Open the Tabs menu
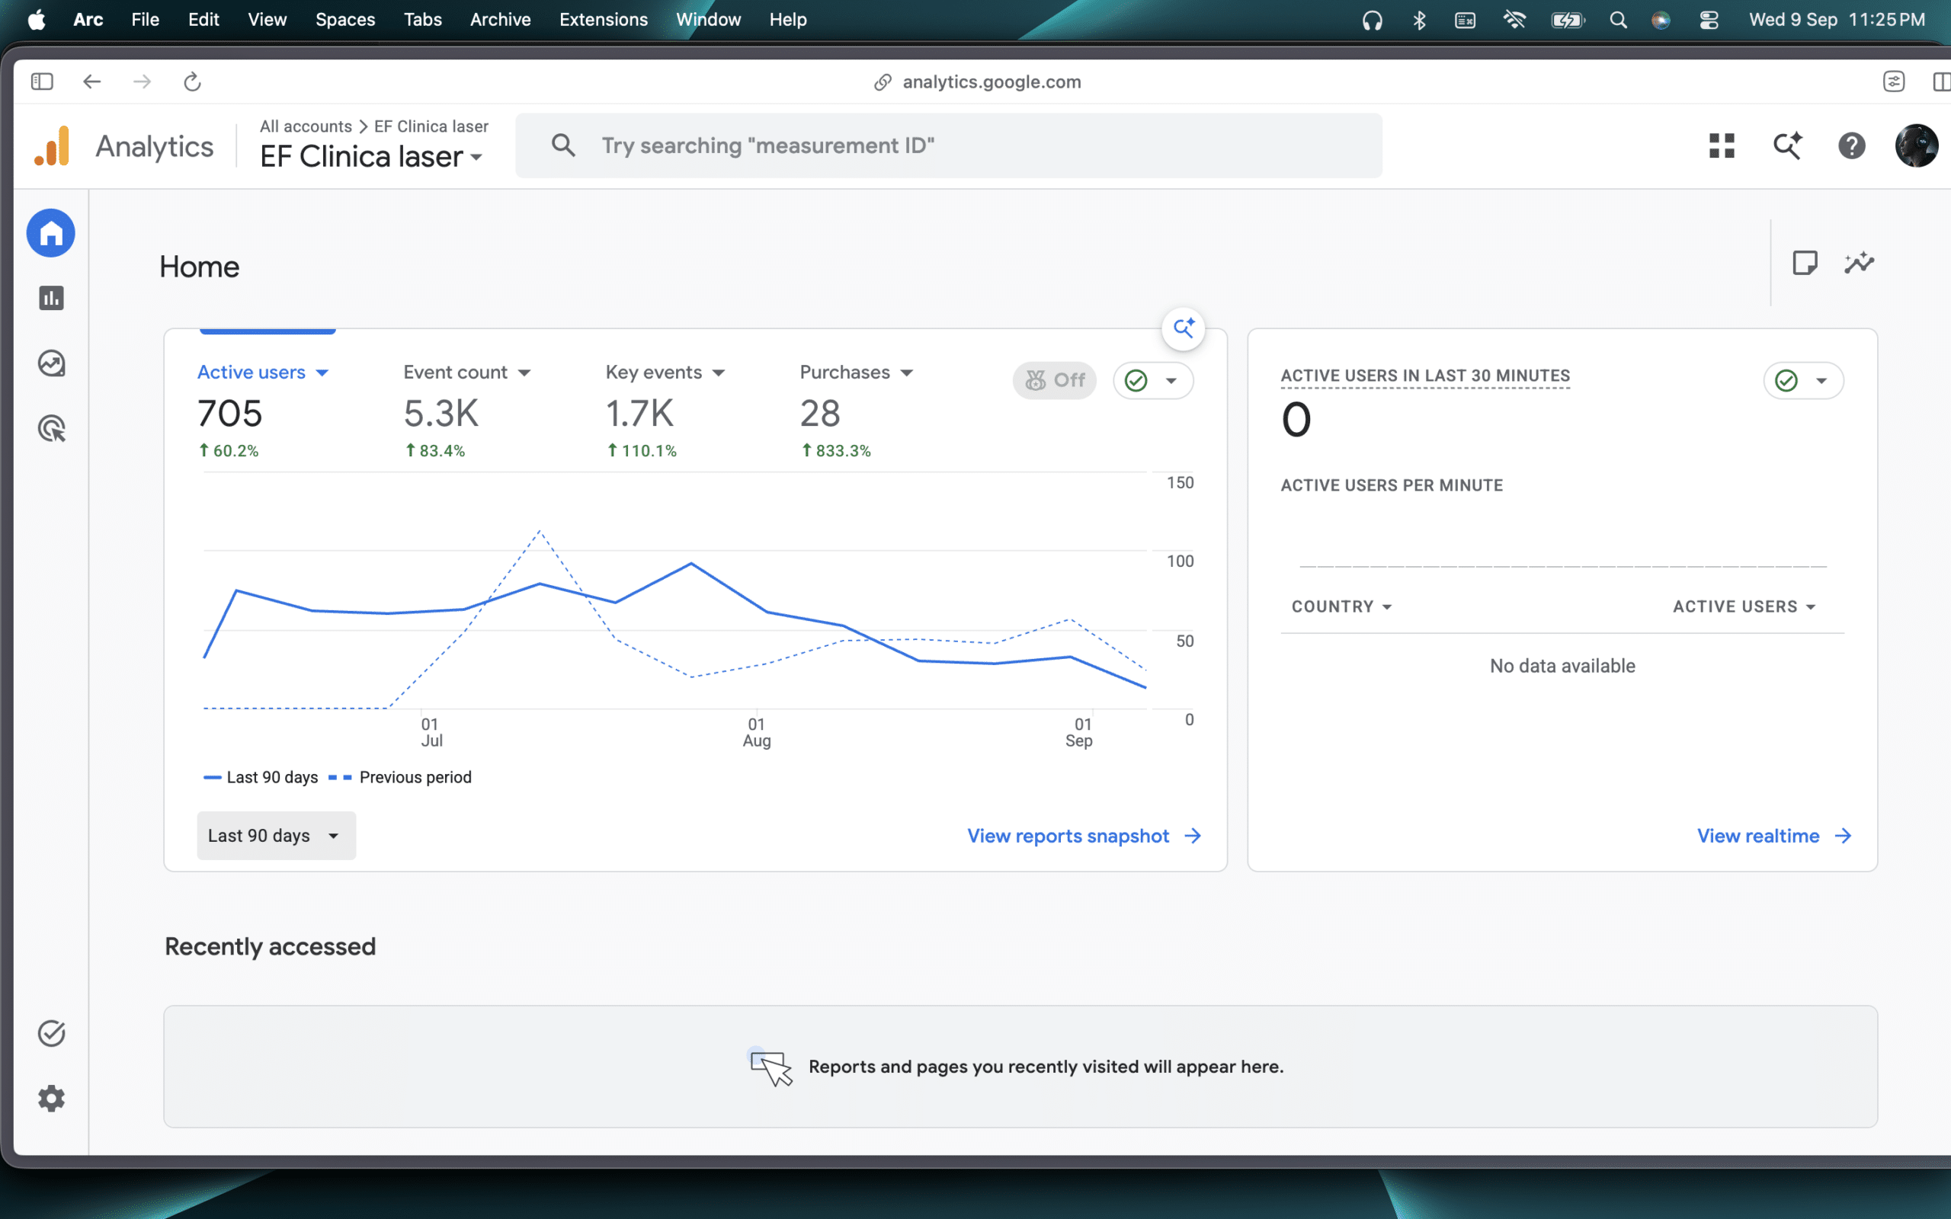Screen dimensions: 1951x1219 [422, 19]
